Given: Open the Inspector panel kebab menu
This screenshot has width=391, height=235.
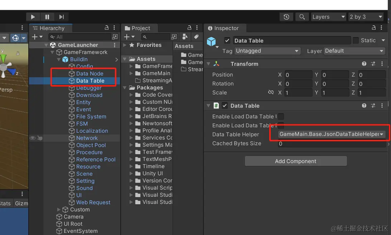Looking at the screenshot, I should pyautogui.click(x=381, y=28).
